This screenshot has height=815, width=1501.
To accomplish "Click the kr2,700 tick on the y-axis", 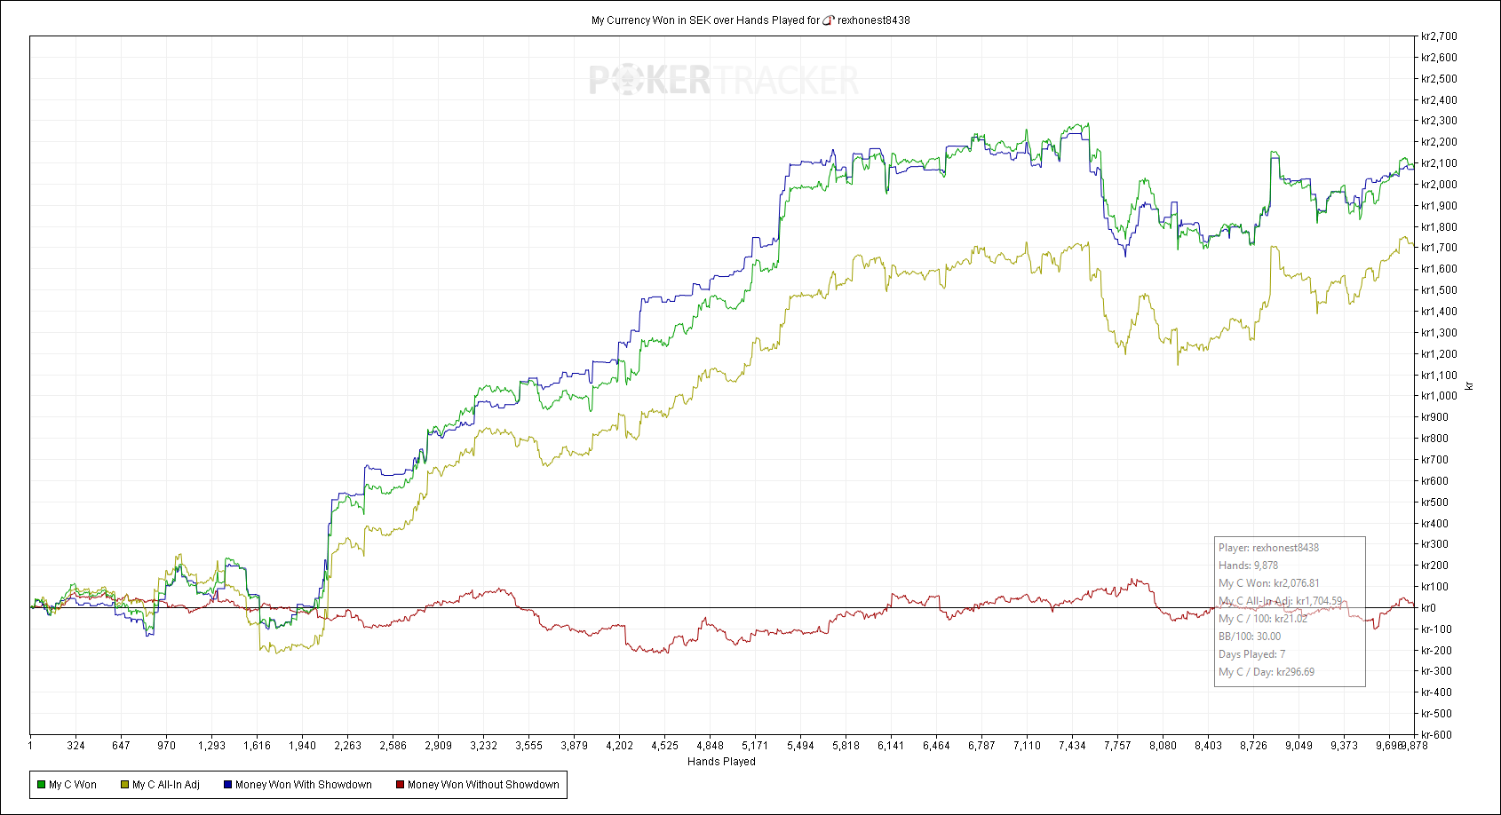I will [x=1439, y=36].
